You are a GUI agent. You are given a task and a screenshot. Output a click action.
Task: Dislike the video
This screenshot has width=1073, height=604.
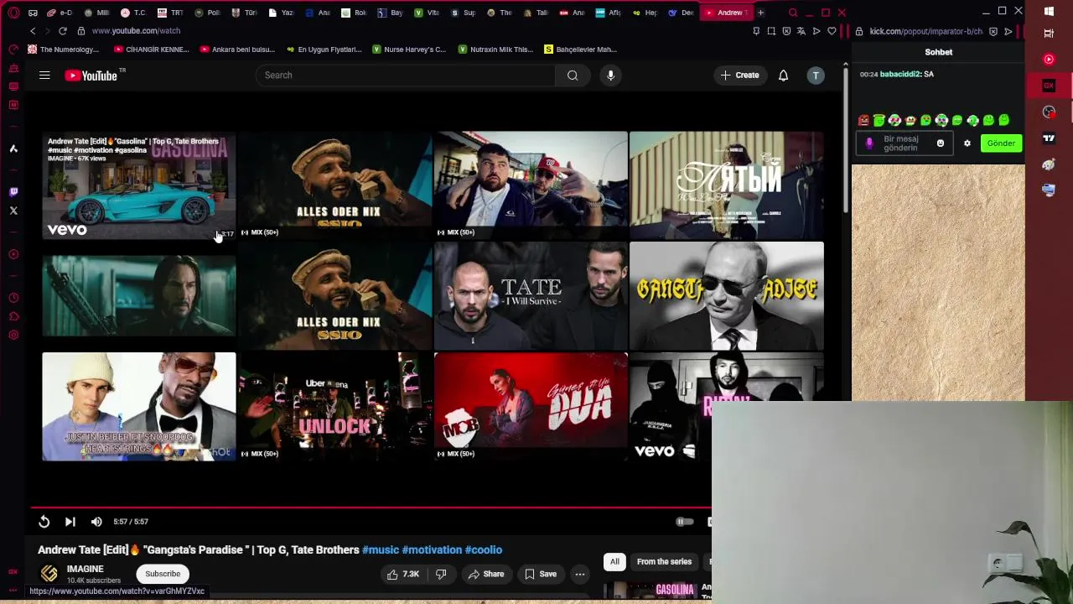[441, 575]
